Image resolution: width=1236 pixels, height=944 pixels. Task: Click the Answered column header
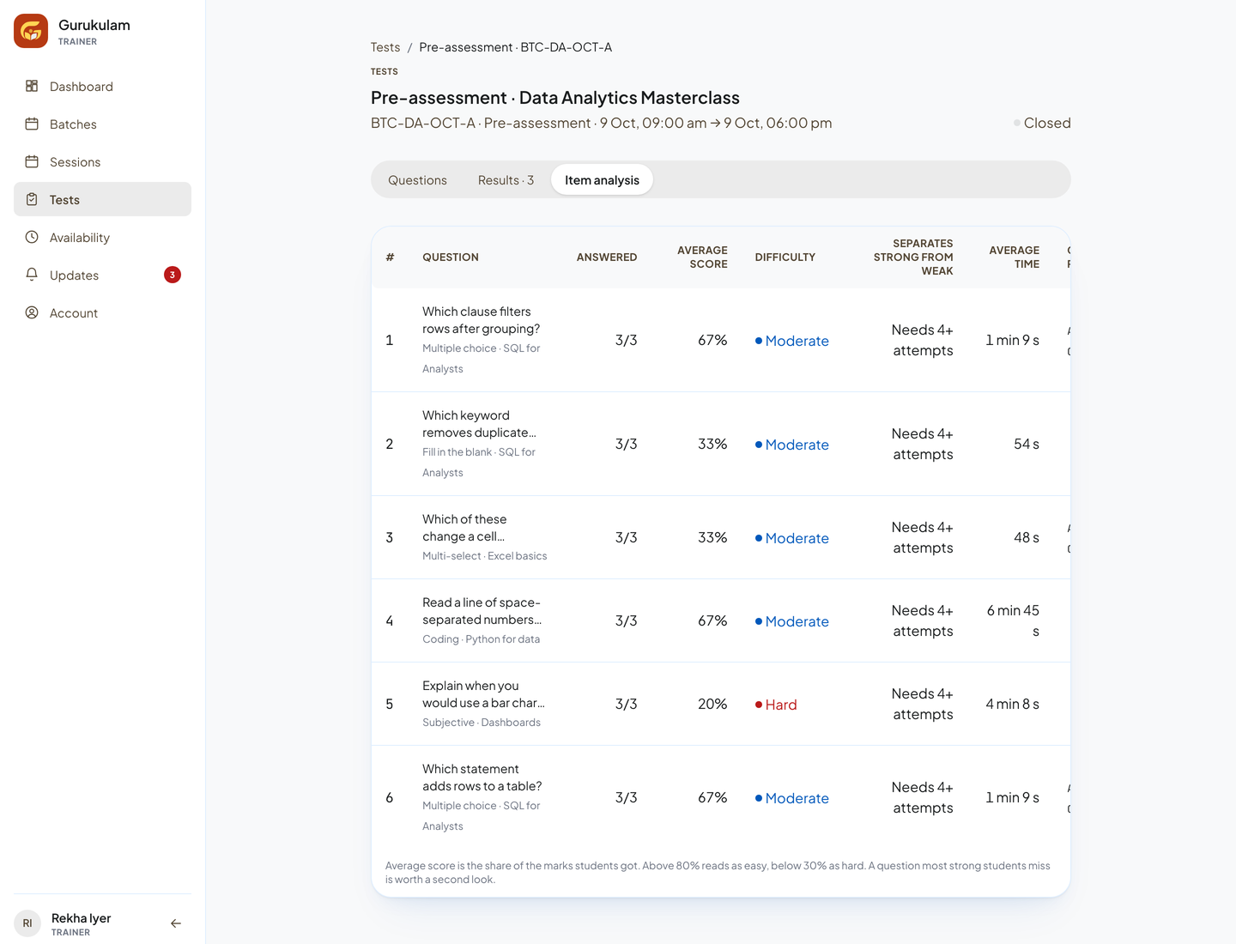pos(607,257)
